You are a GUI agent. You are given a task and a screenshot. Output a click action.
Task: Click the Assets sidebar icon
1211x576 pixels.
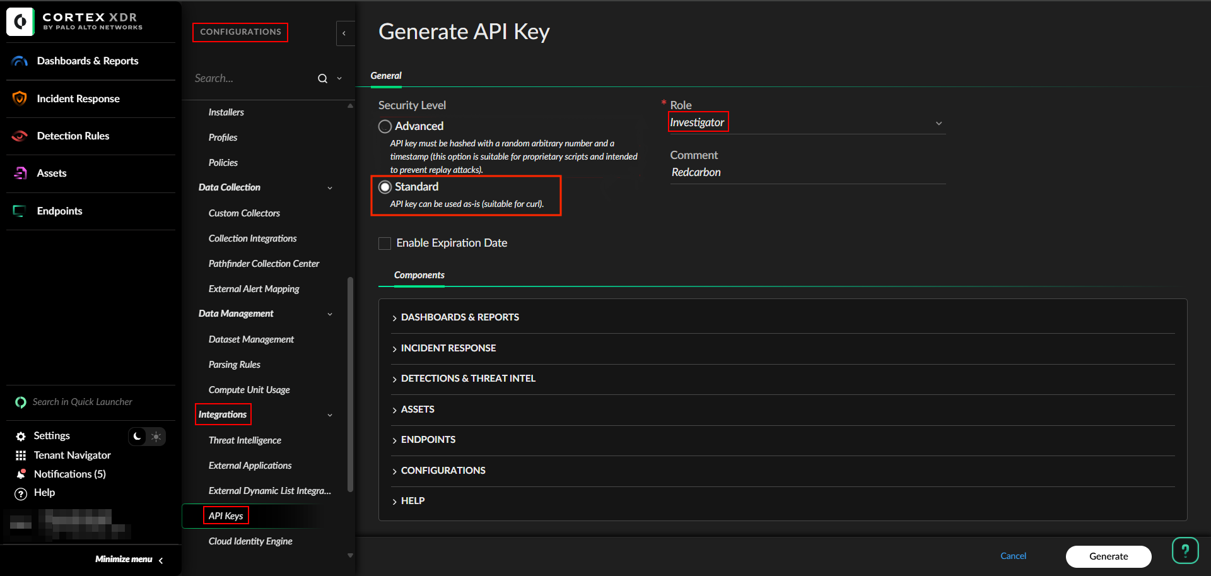[x=20, y=173]
